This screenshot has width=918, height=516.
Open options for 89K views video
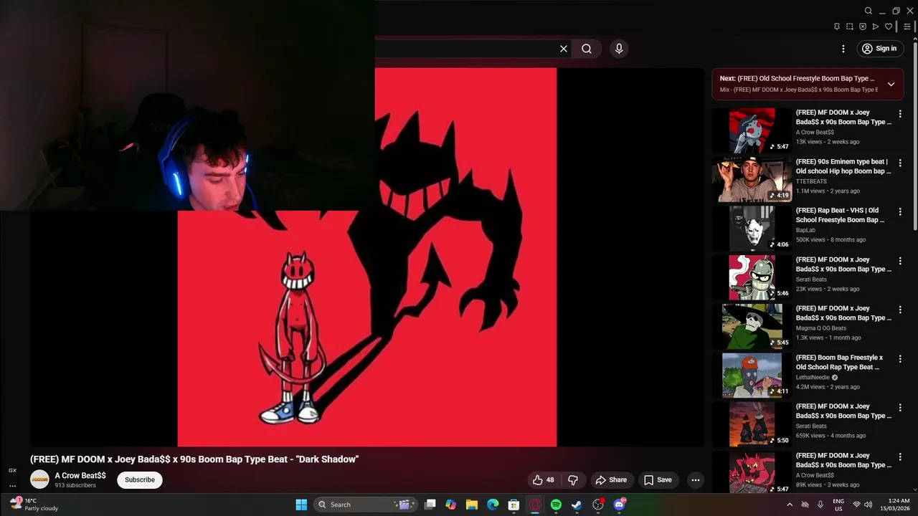point(900,457)
